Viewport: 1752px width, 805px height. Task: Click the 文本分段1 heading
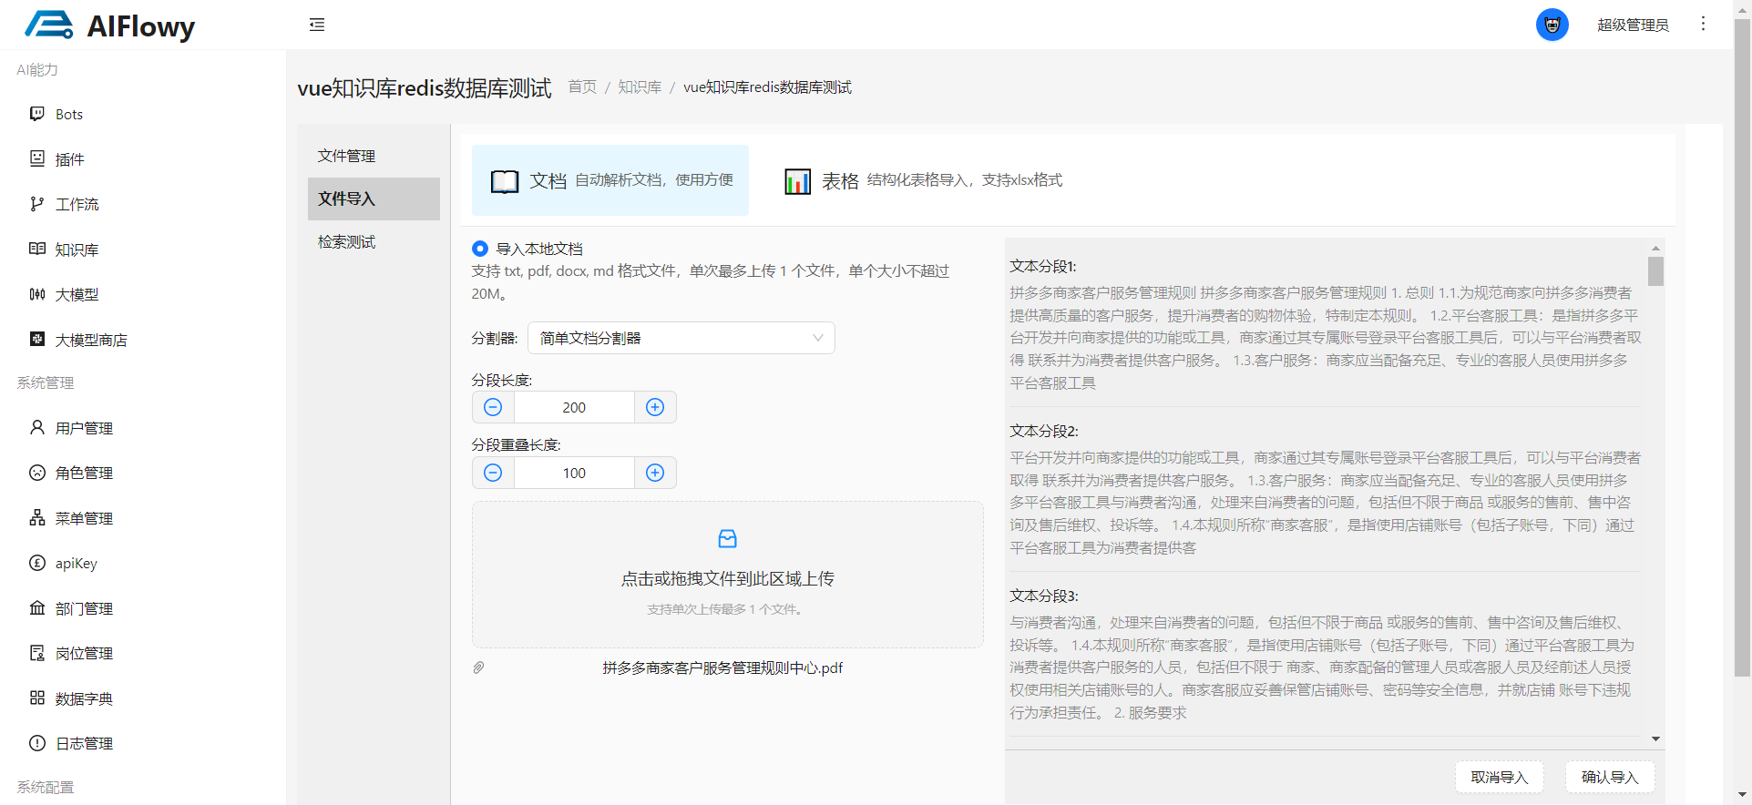(1043, 266)
